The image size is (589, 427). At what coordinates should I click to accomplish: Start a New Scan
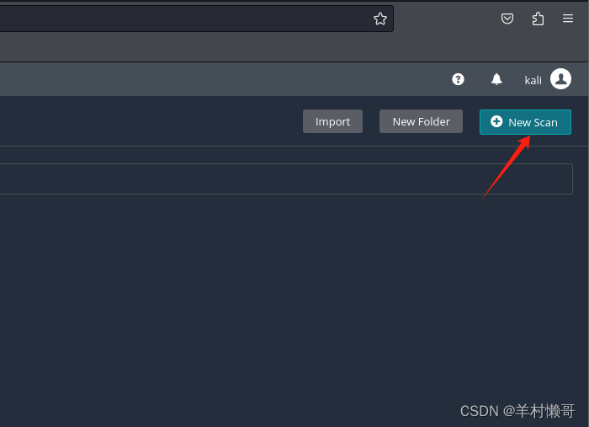[525, 122]
